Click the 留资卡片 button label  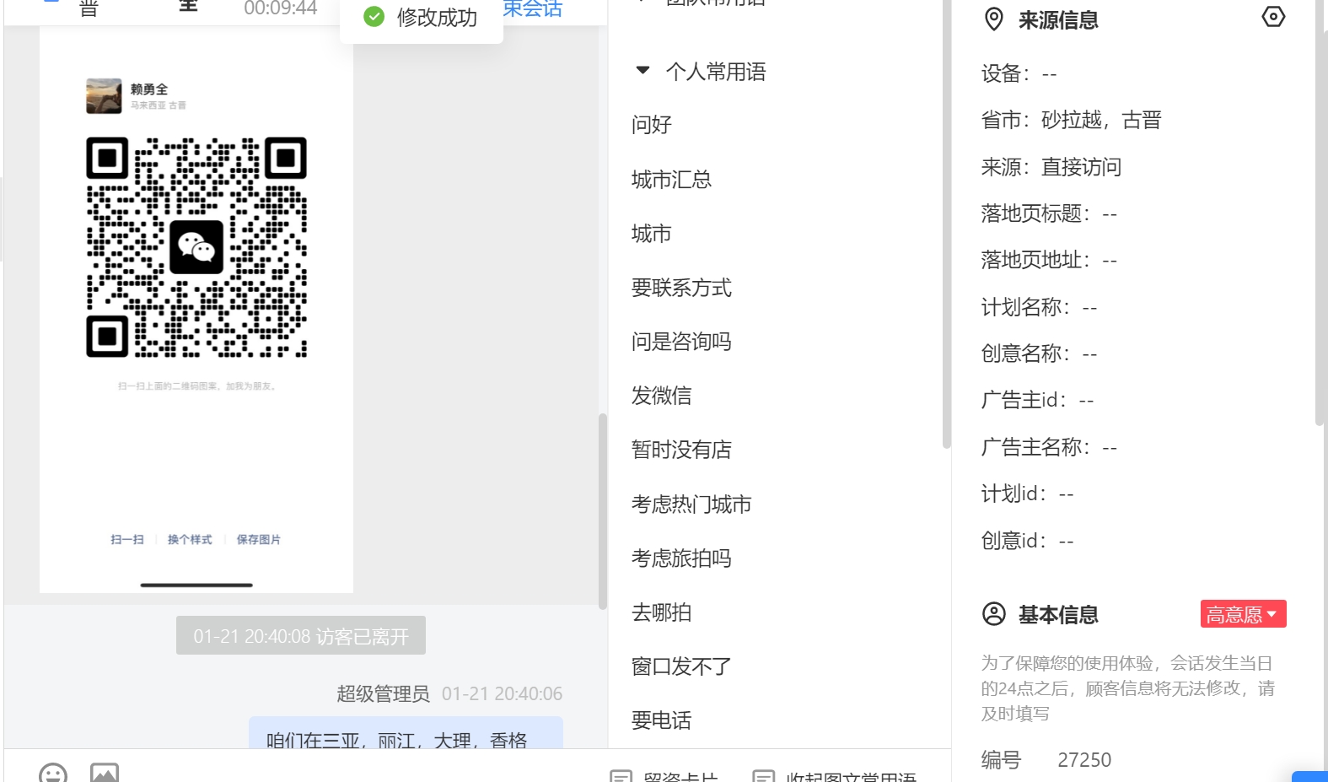[680, 776]
